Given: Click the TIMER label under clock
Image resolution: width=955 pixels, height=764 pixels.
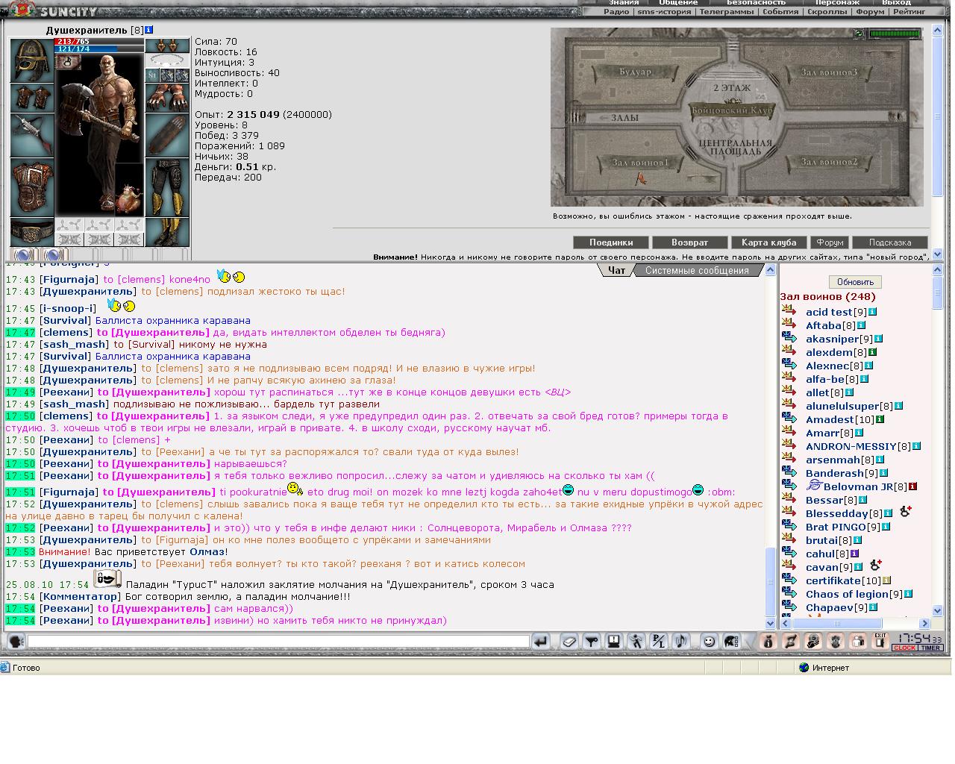Looking at the screenshot, I should pyautogui.click(x=930, y=648).
